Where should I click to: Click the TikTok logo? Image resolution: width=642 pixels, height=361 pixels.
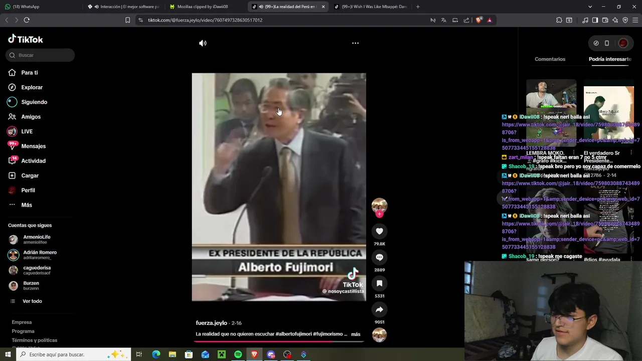(26, 39)
